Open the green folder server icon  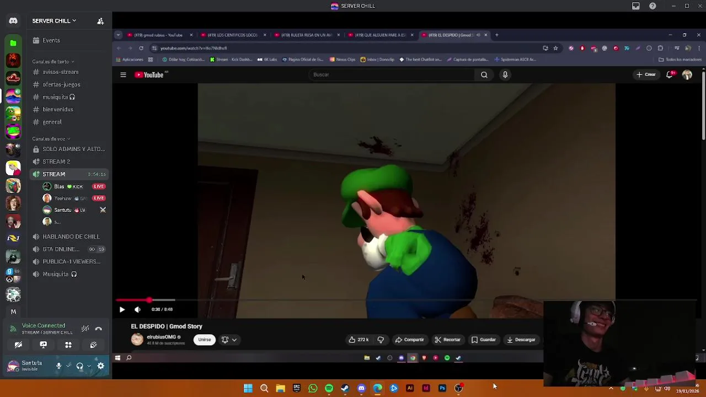[x=13, y=42]
